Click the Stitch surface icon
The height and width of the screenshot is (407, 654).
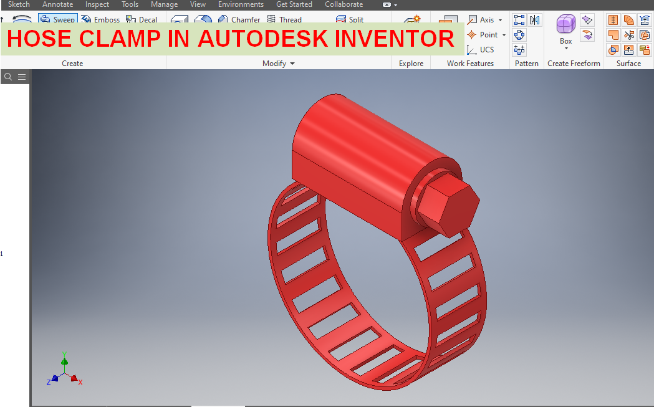[613, 20]
